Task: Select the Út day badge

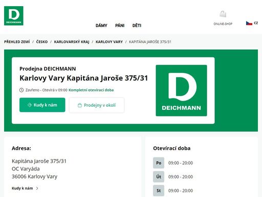Action: coord(159,176)
